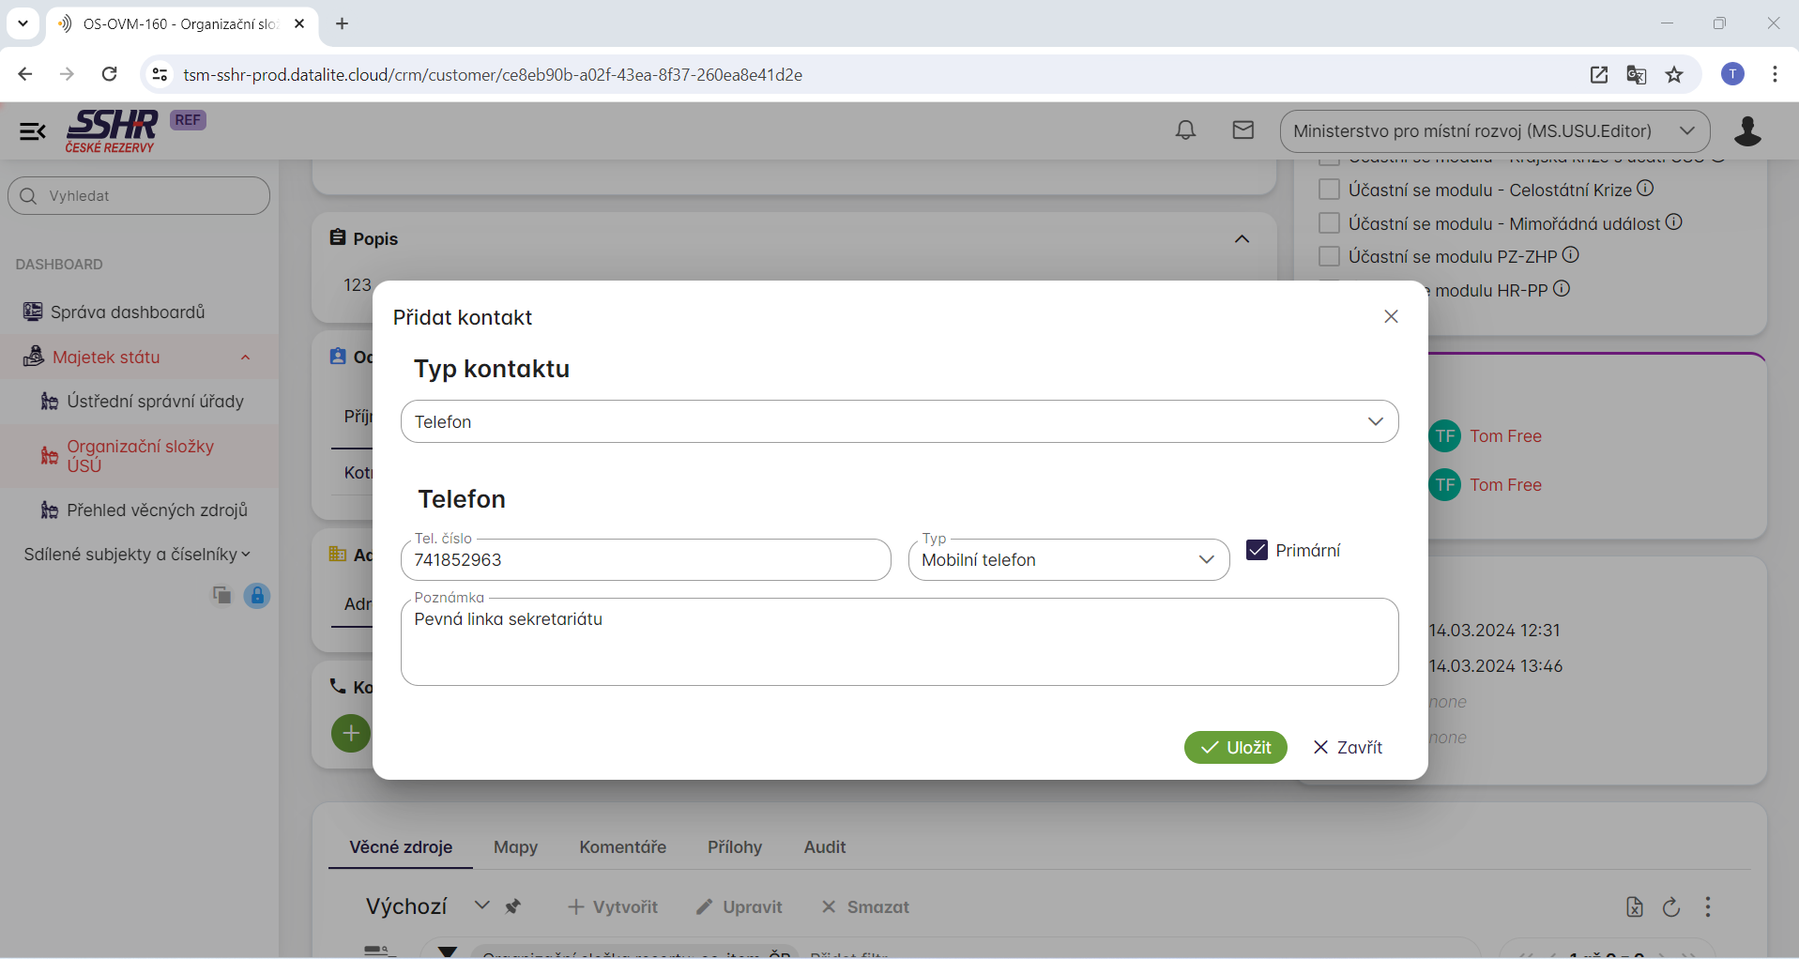Click the user profile avatar icon

click(x=1746, y=131)
